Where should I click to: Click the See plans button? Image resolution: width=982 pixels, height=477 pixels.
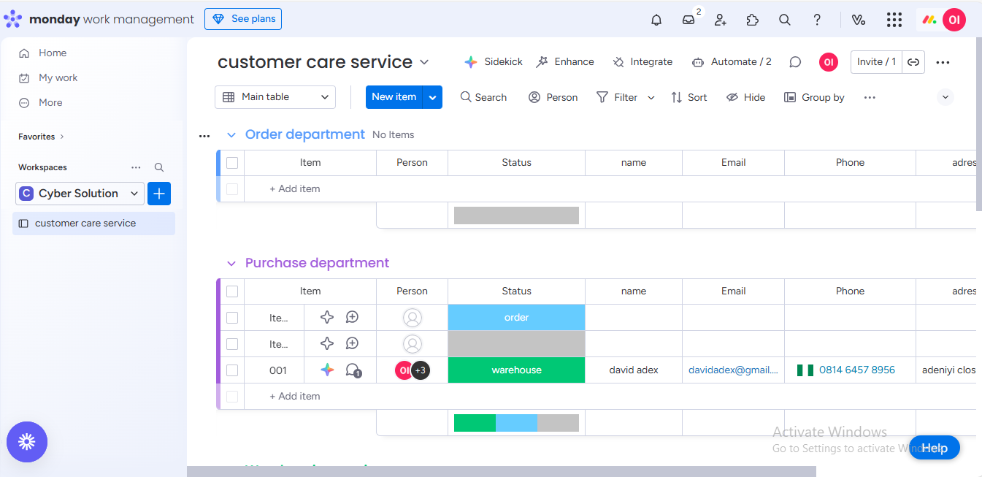click(243, 19)
